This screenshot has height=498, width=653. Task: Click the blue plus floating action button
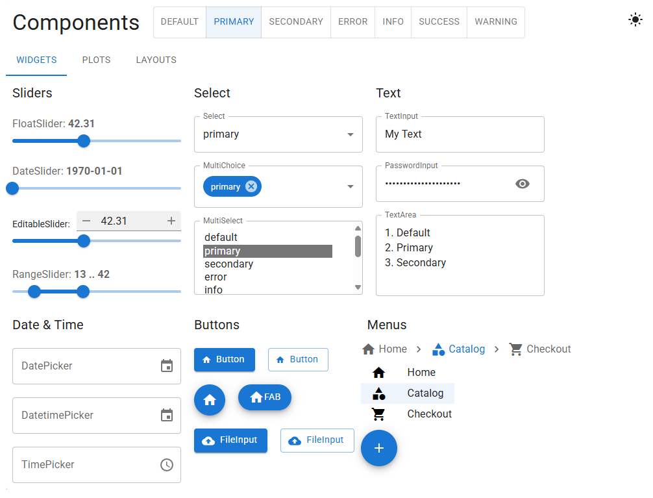(378, 448)
